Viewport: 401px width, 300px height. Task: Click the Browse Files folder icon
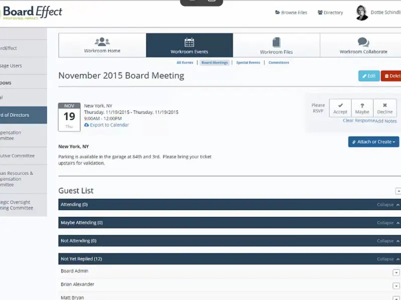coord(278,12)
